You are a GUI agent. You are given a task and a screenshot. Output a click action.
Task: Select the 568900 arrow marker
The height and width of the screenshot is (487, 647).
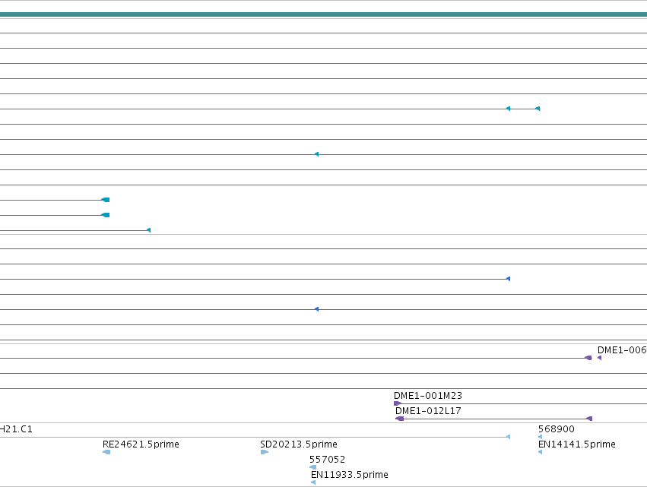(x=540, y=437)
